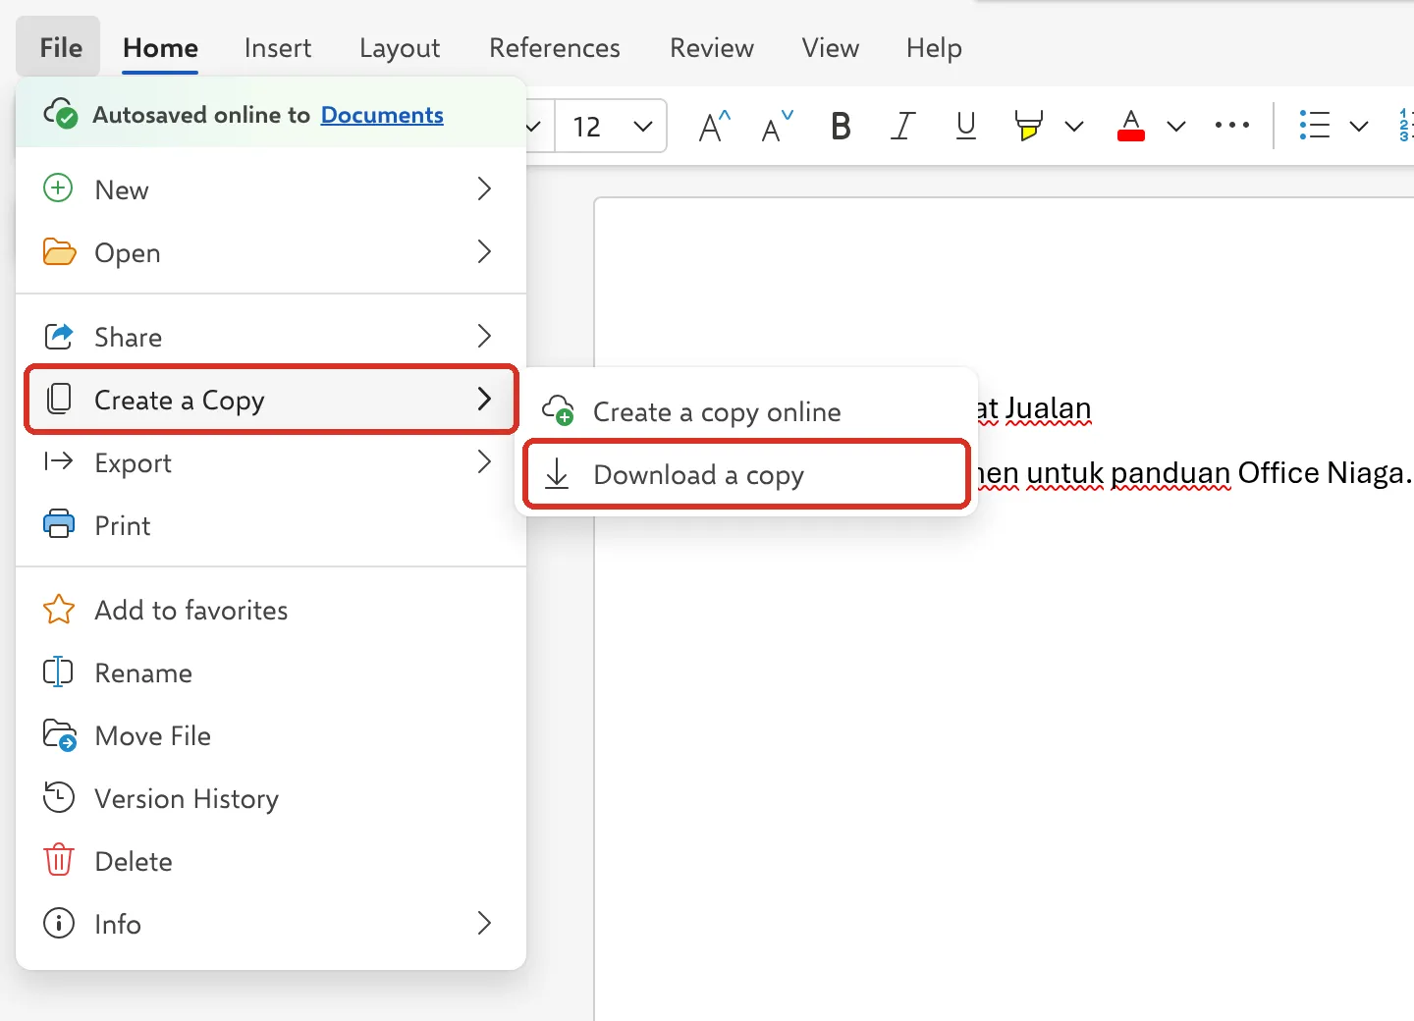This screenshot has height=1021, width=1414.
Task: Click the Move File folder icon
Action: tap(59, 735)
